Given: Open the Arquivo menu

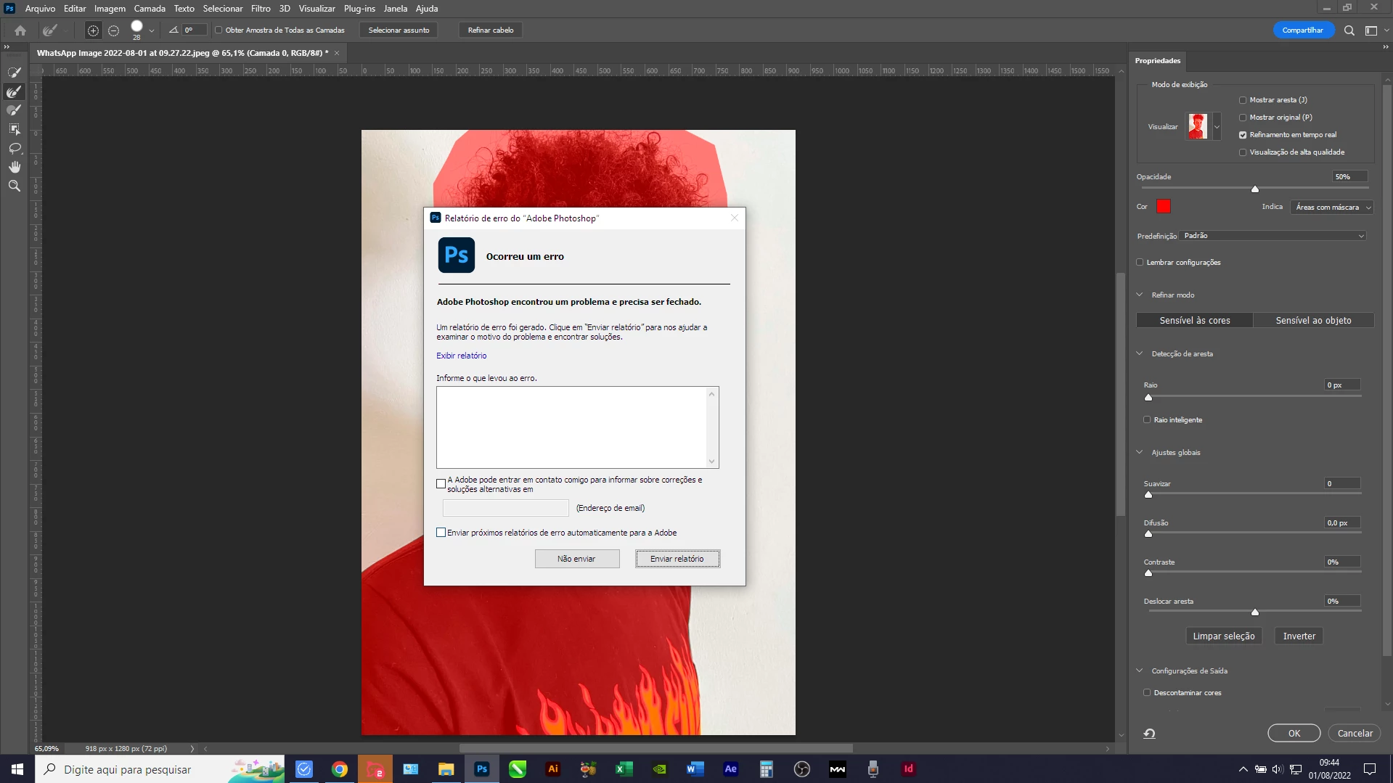Looking at the screenshot, I should pyautogui.click(x=40, y=9).
